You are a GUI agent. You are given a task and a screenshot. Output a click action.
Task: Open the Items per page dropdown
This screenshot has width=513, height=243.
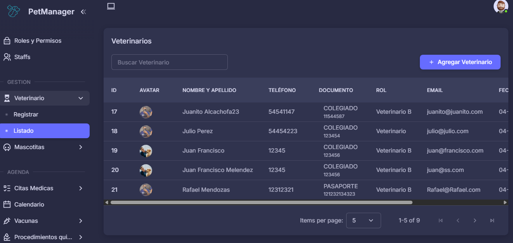click(x=363, y=220)
